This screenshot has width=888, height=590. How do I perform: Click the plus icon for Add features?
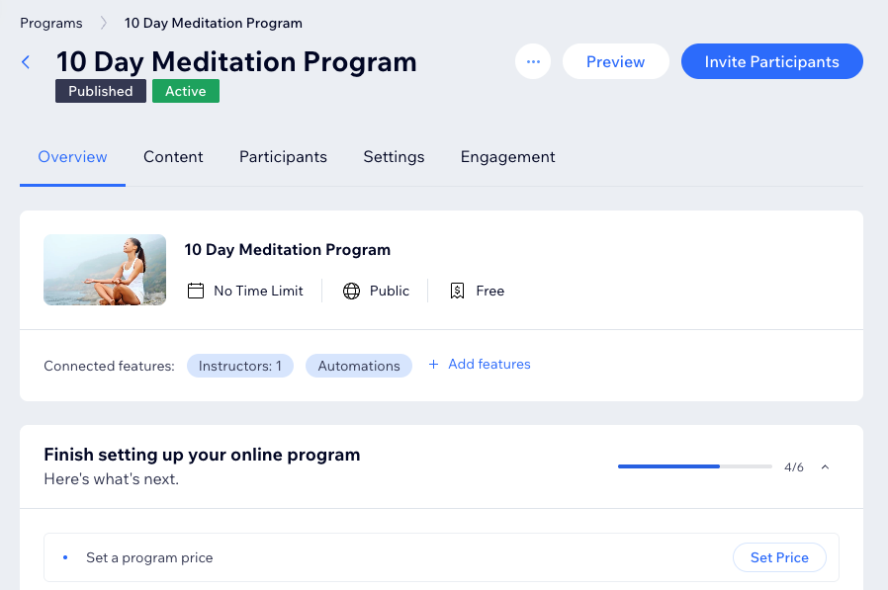click(433, 365)
